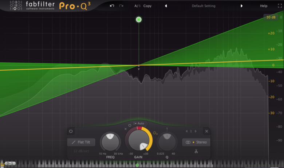The width and height of the screenshot is (284, 168).
Task: Click the Pro-Q 3 product title
Action: (75, 6)
